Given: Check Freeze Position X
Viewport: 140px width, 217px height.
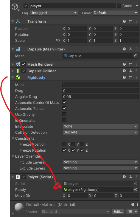Looking at the screenshot, I should point(64,144).
